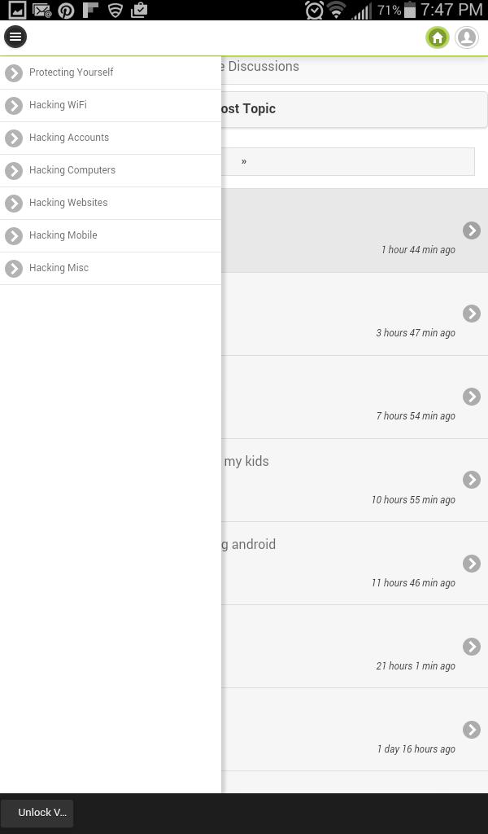
Task: Open topic posted 10 hours 55 min ago
Action: [472, 480]
